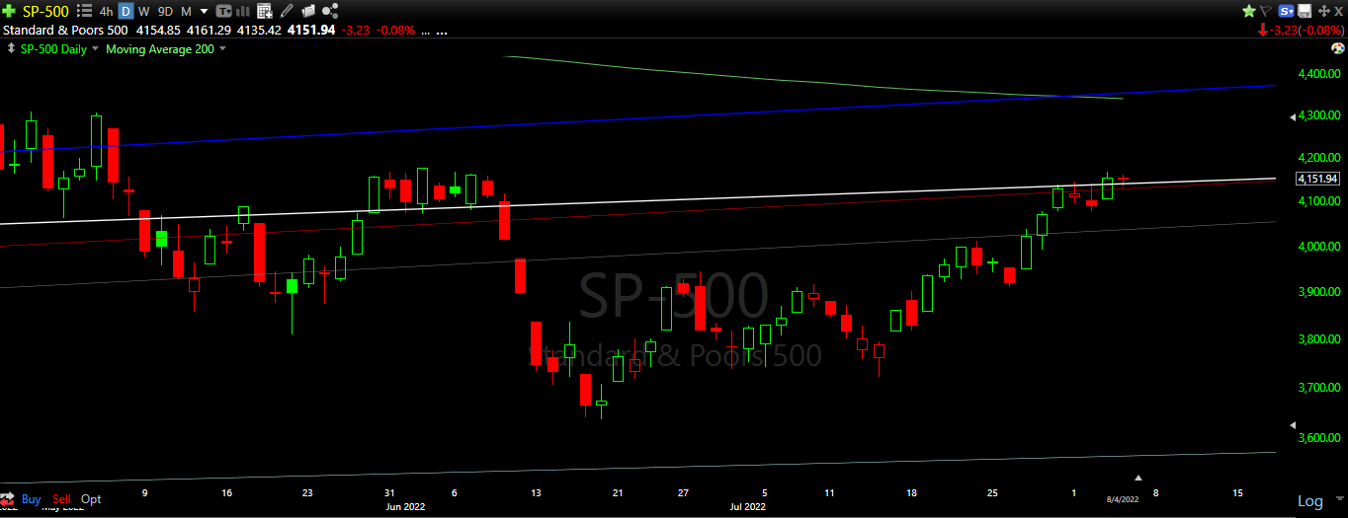The height and width of the screenshot is (518, 1348).
Task: Select the Daily (D) timeframe
Action: pyautogui.click(x=126, y=12)
